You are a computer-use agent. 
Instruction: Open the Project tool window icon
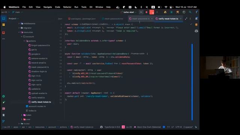[x=3, y=18]
